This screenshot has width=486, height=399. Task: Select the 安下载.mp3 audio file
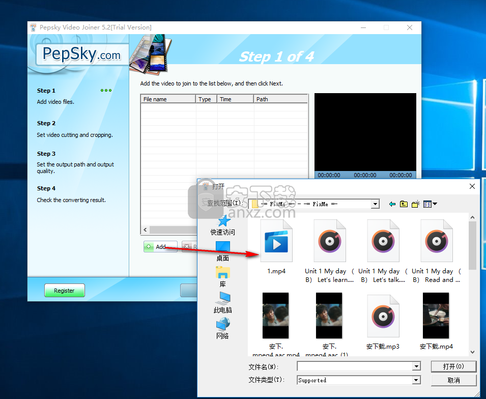(x=383, y=322)
